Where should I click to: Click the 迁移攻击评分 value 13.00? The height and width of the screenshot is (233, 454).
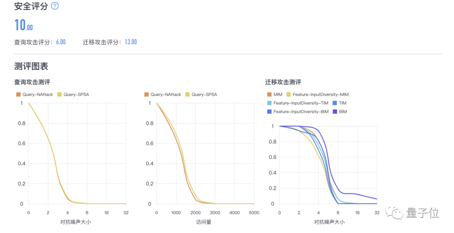click(x=130, y=42)
